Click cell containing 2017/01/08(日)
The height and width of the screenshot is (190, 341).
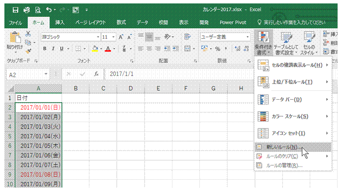click(39, 174)
